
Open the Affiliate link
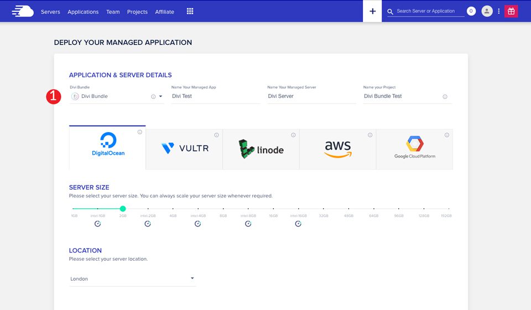click(x=164, y=12)
